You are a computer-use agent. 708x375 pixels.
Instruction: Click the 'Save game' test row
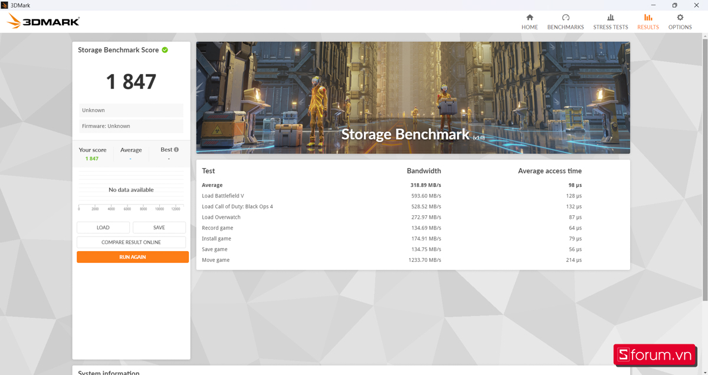point(413,249)
